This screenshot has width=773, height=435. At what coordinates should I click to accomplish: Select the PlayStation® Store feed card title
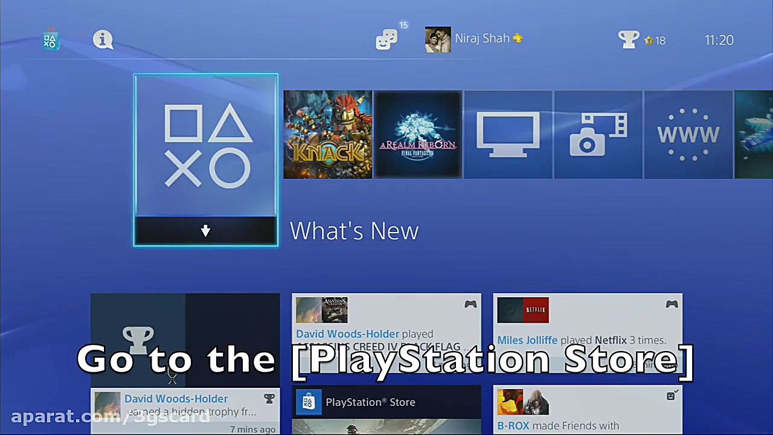[x=370, y=402]
